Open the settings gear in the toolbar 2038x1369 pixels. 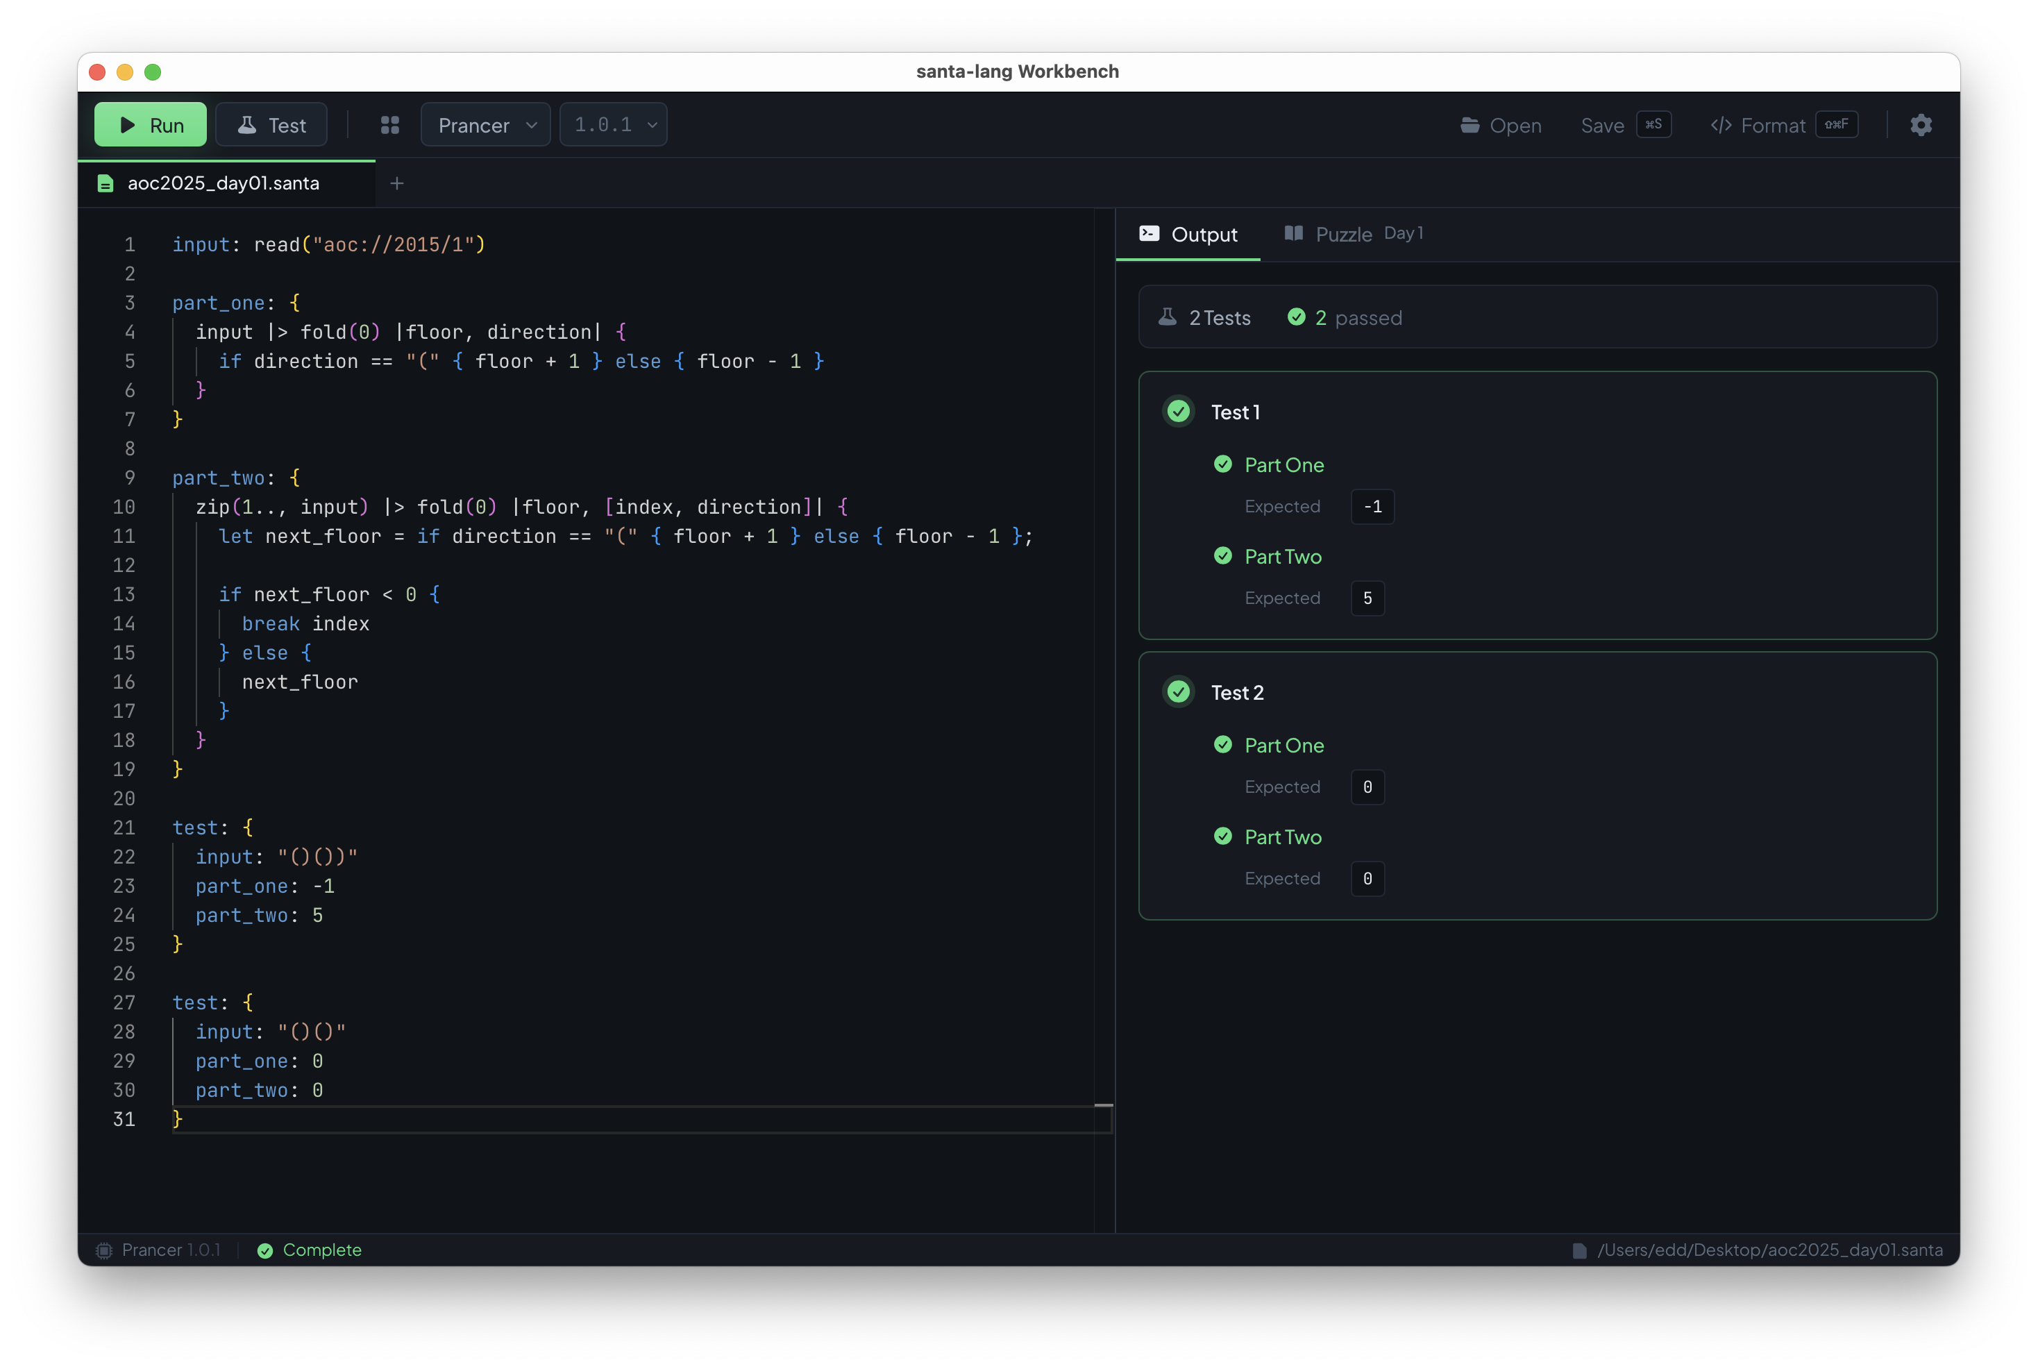click(x=1921, y=125)
